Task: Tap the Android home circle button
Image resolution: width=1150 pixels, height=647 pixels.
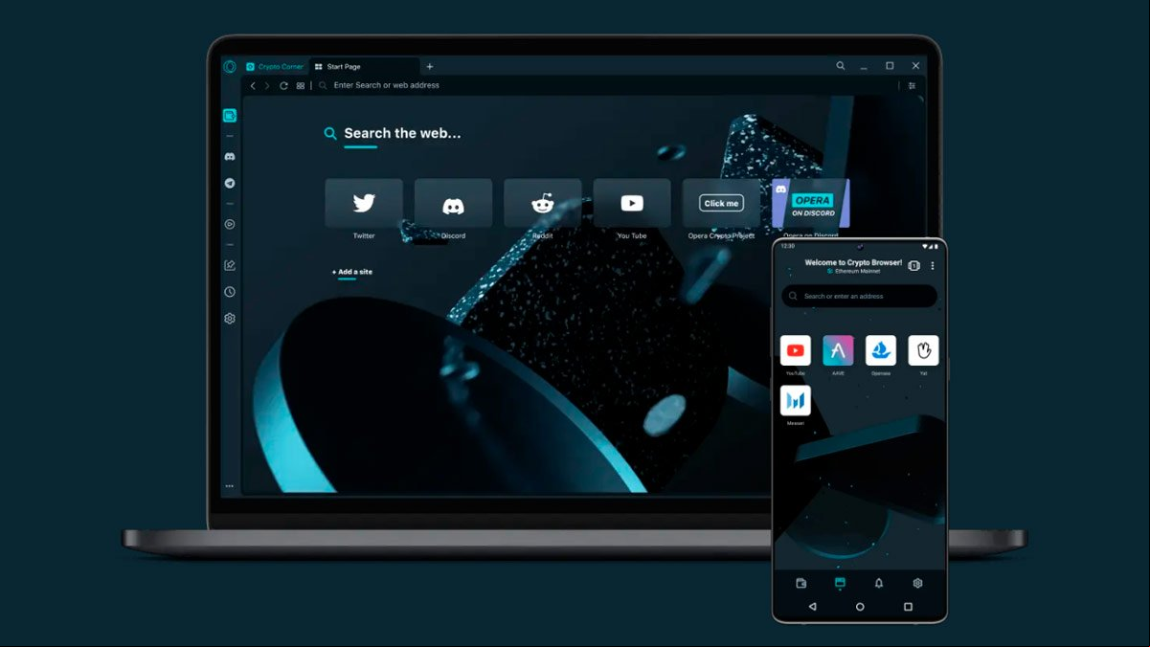Action: [x=860, y=607]
